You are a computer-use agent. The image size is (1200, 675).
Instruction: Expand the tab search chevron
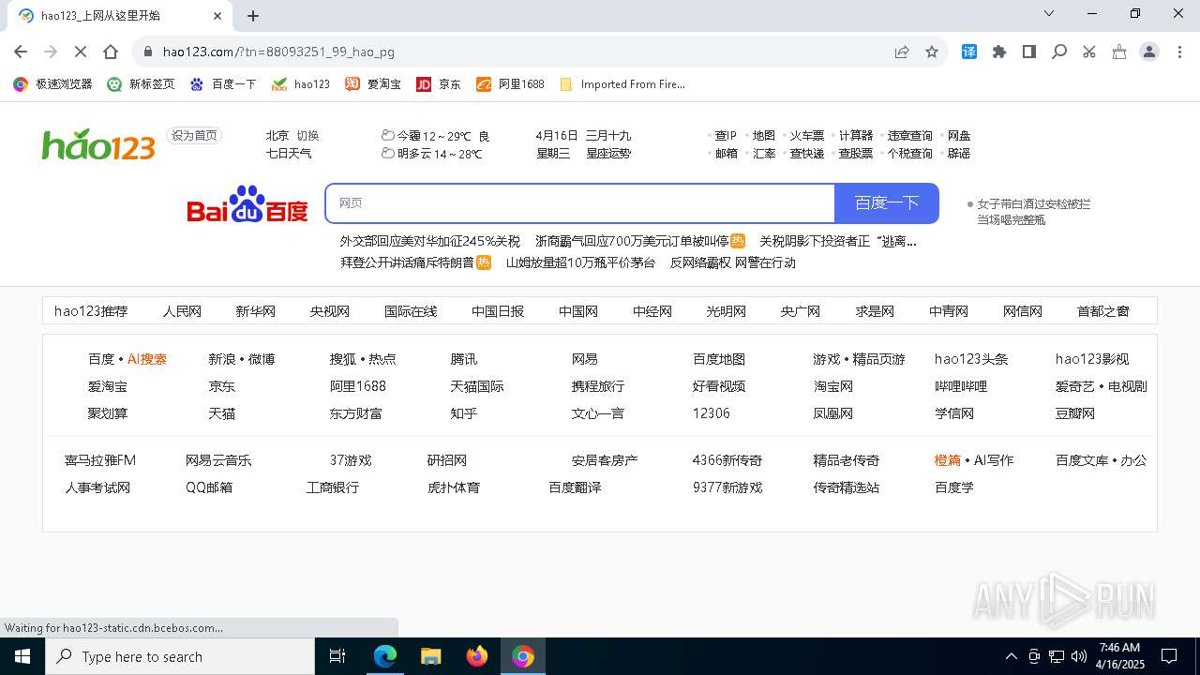click(1049, 13)
